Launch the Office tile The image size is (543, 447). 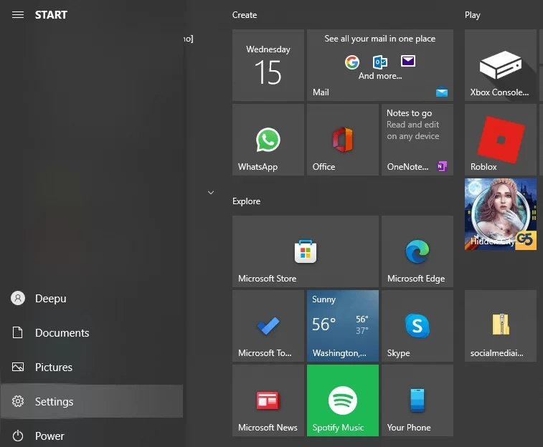pos(343,140)
